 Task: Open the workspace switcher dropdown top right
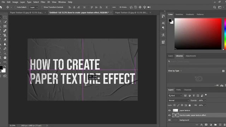coord(220,7)
